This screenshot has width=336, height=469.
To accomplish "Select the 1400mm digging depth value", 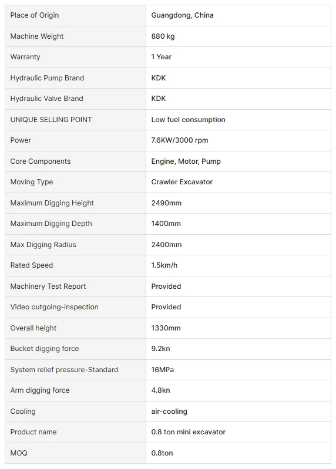I will click(166, 224).
